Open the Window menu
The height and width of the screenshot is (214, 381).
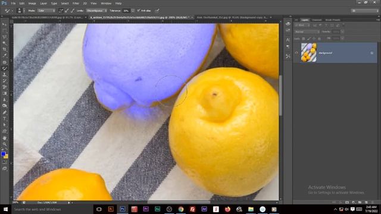106,4
